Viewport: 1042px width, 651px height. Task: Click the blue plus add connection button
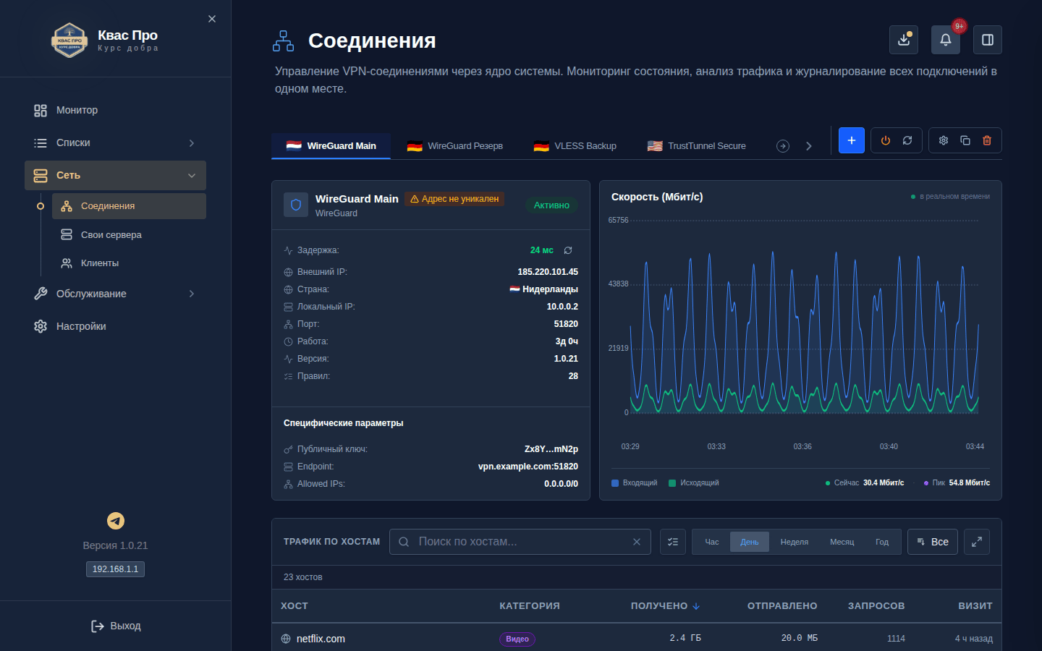point(852,140)
